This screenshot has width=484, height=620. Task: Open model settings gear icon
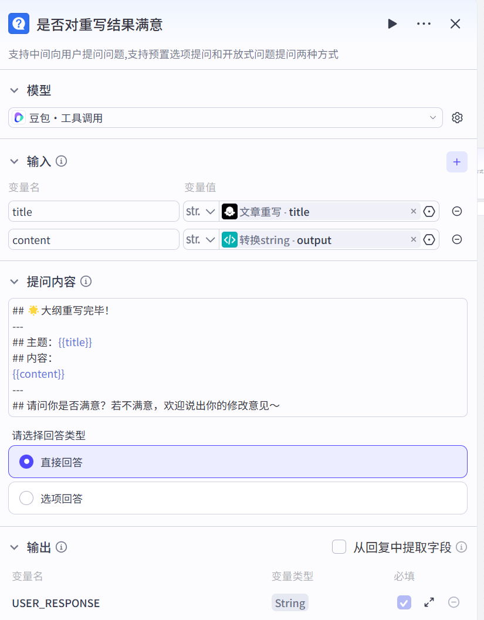457,118
